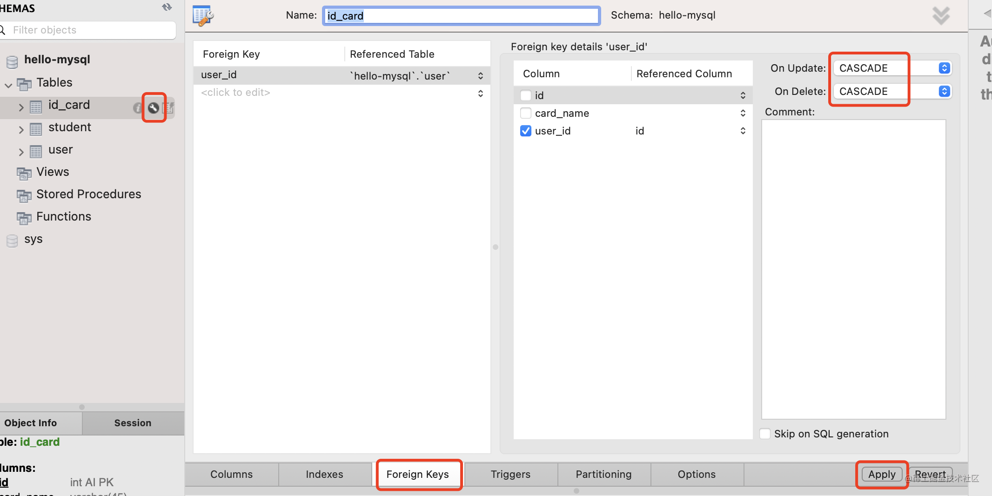Viewport: 992px width, 496px height.
Task: Click the Foreign Key column header
Action: pos(231,54)
